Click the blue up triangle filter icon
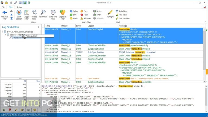 click(12, 15)
